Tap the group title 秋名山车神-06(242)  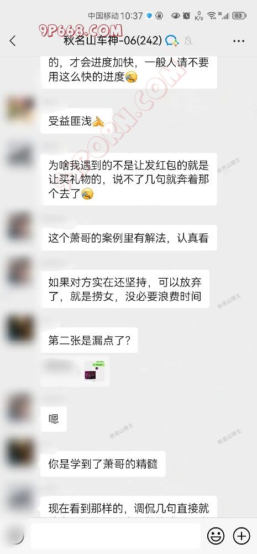tap(113, 40)
